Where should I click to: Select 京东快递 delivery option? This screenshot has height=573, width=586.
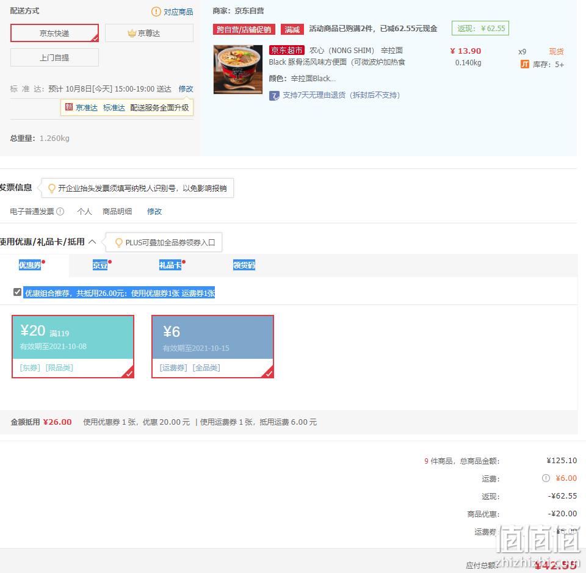pyautogui.click(x=54, y=33)
